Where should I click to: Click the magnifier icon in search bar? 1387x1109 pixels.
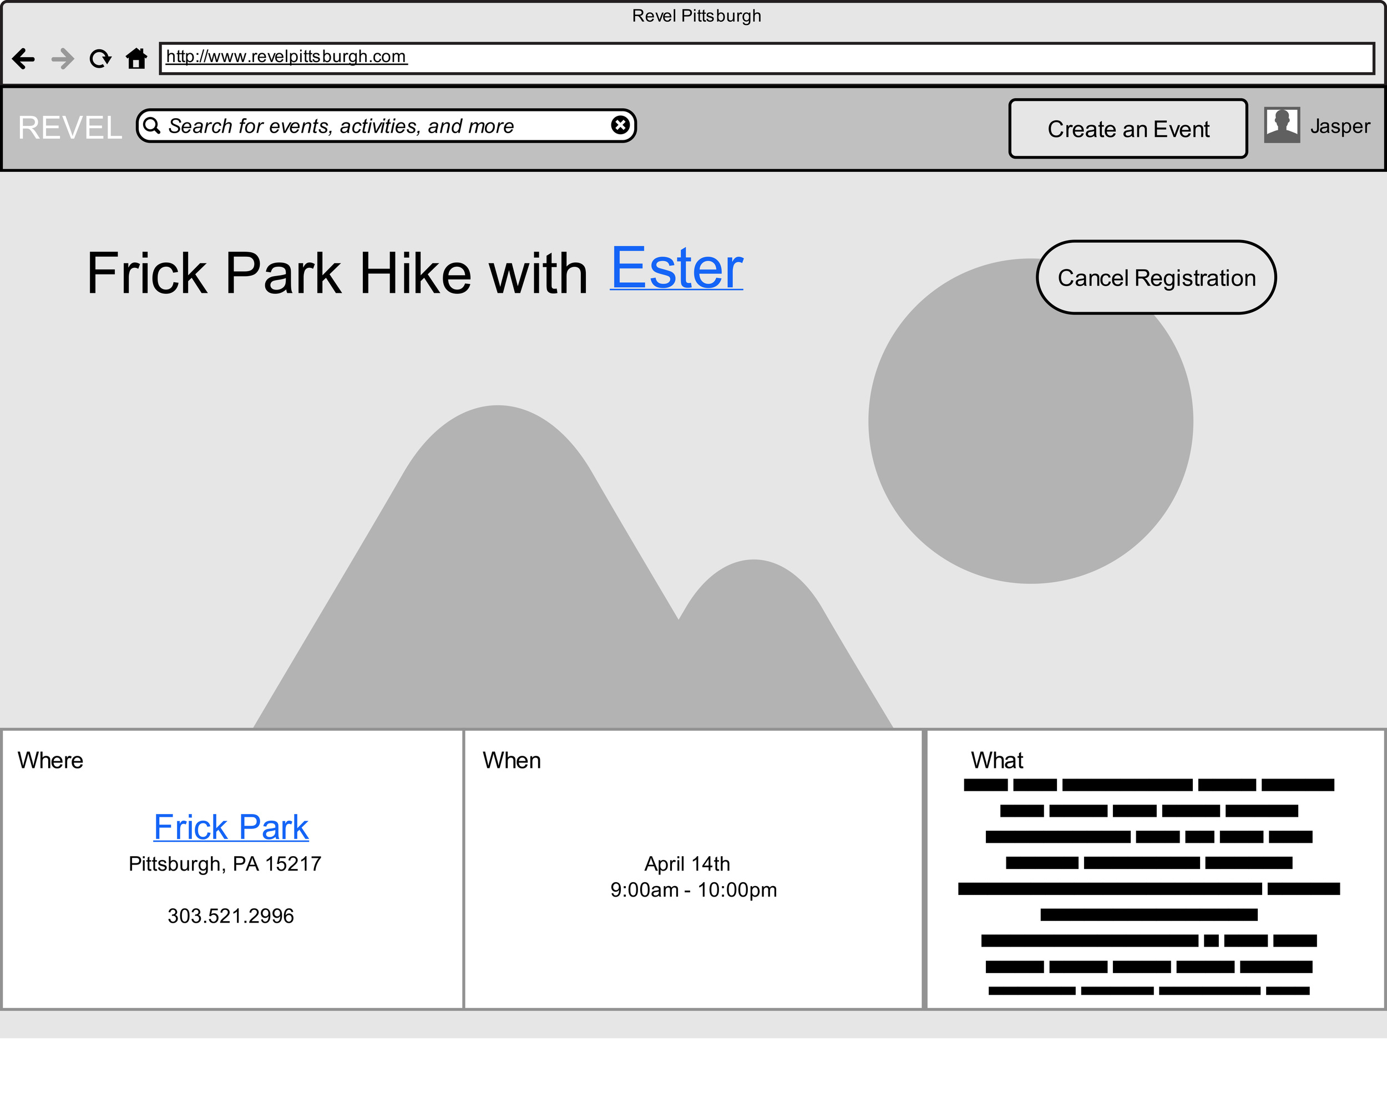coord(152,125)
